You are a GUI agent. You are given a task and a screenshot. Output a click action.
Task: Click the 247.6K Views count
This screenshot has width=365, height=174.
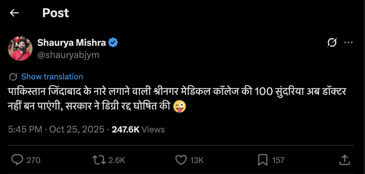click(138, 129)
